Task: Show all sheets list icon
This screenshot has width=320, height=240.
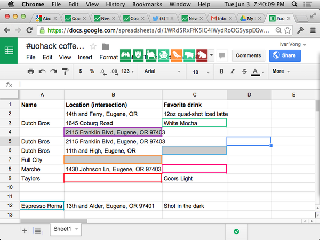Action: click(x=37, y=231)
